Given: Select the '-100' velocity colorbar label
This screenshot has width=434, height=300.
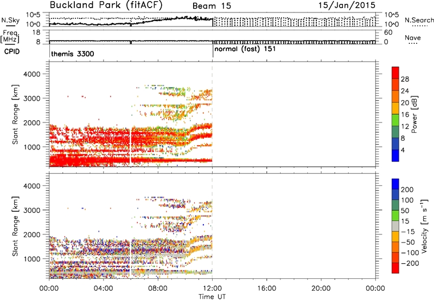Looking at the screenshot, I should (410, 253).
